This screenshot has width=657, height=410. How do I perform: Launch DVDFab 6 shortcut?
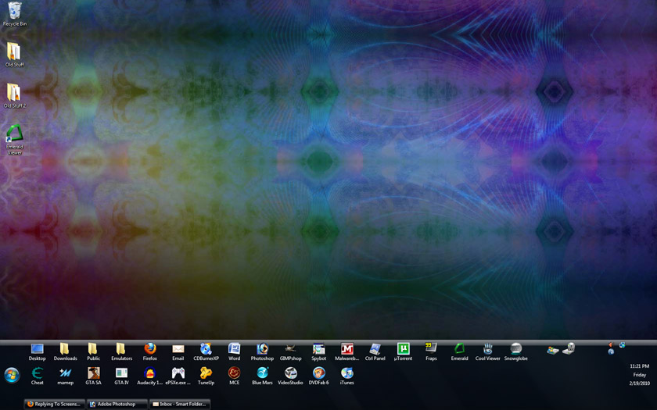click(319, 376)
